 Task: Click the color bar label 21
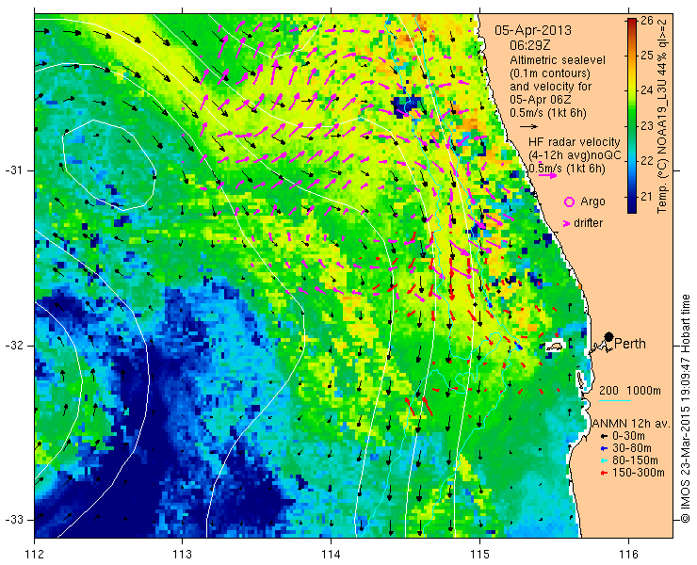[646, 197]
